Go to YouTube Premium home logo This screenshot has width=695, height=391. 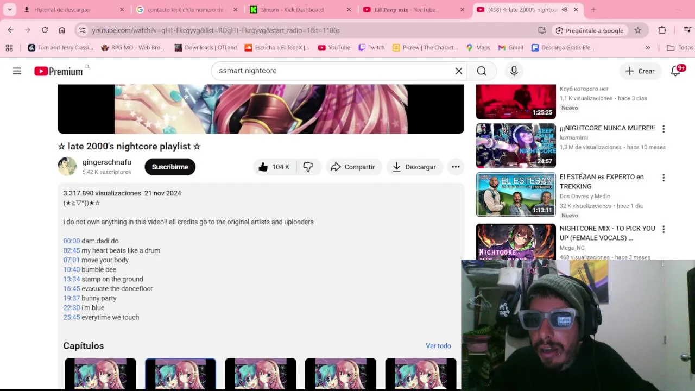pos(58,71)
